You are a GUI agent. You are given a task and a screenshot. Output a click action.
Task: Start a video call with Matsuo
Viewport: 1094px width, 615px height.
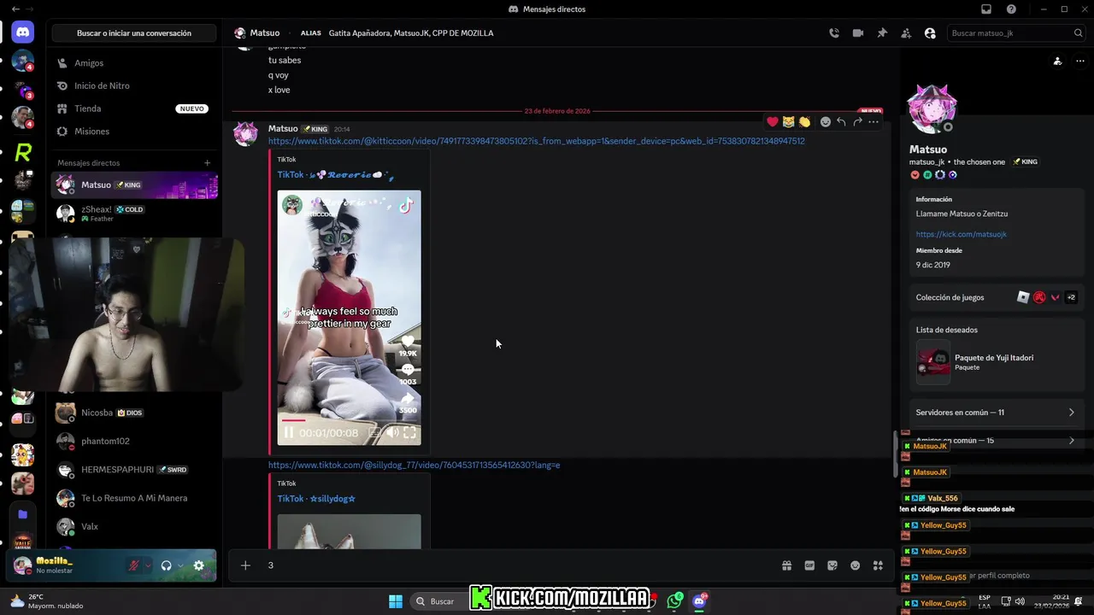[x=858, y=33]
